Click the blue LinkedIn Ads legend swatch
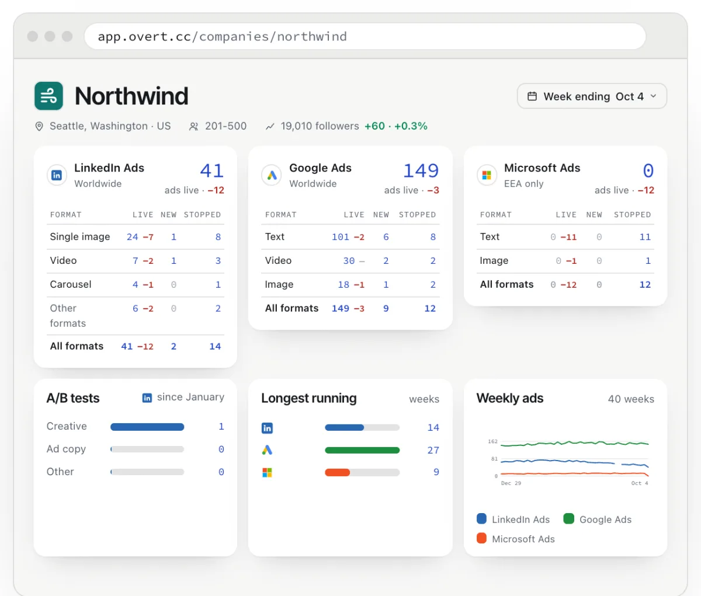The width and height of the screenshot is (701, 596). (x=481, y=518)
